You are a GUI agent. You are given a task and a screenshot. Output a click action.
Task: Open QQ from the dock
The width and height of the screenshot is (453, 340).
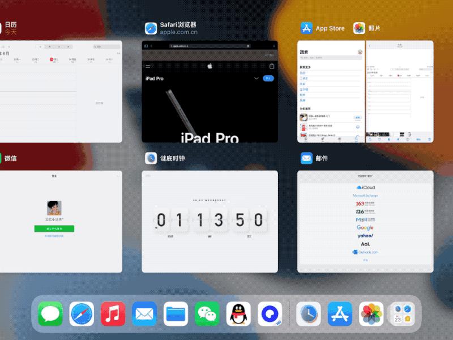[238, 313]
